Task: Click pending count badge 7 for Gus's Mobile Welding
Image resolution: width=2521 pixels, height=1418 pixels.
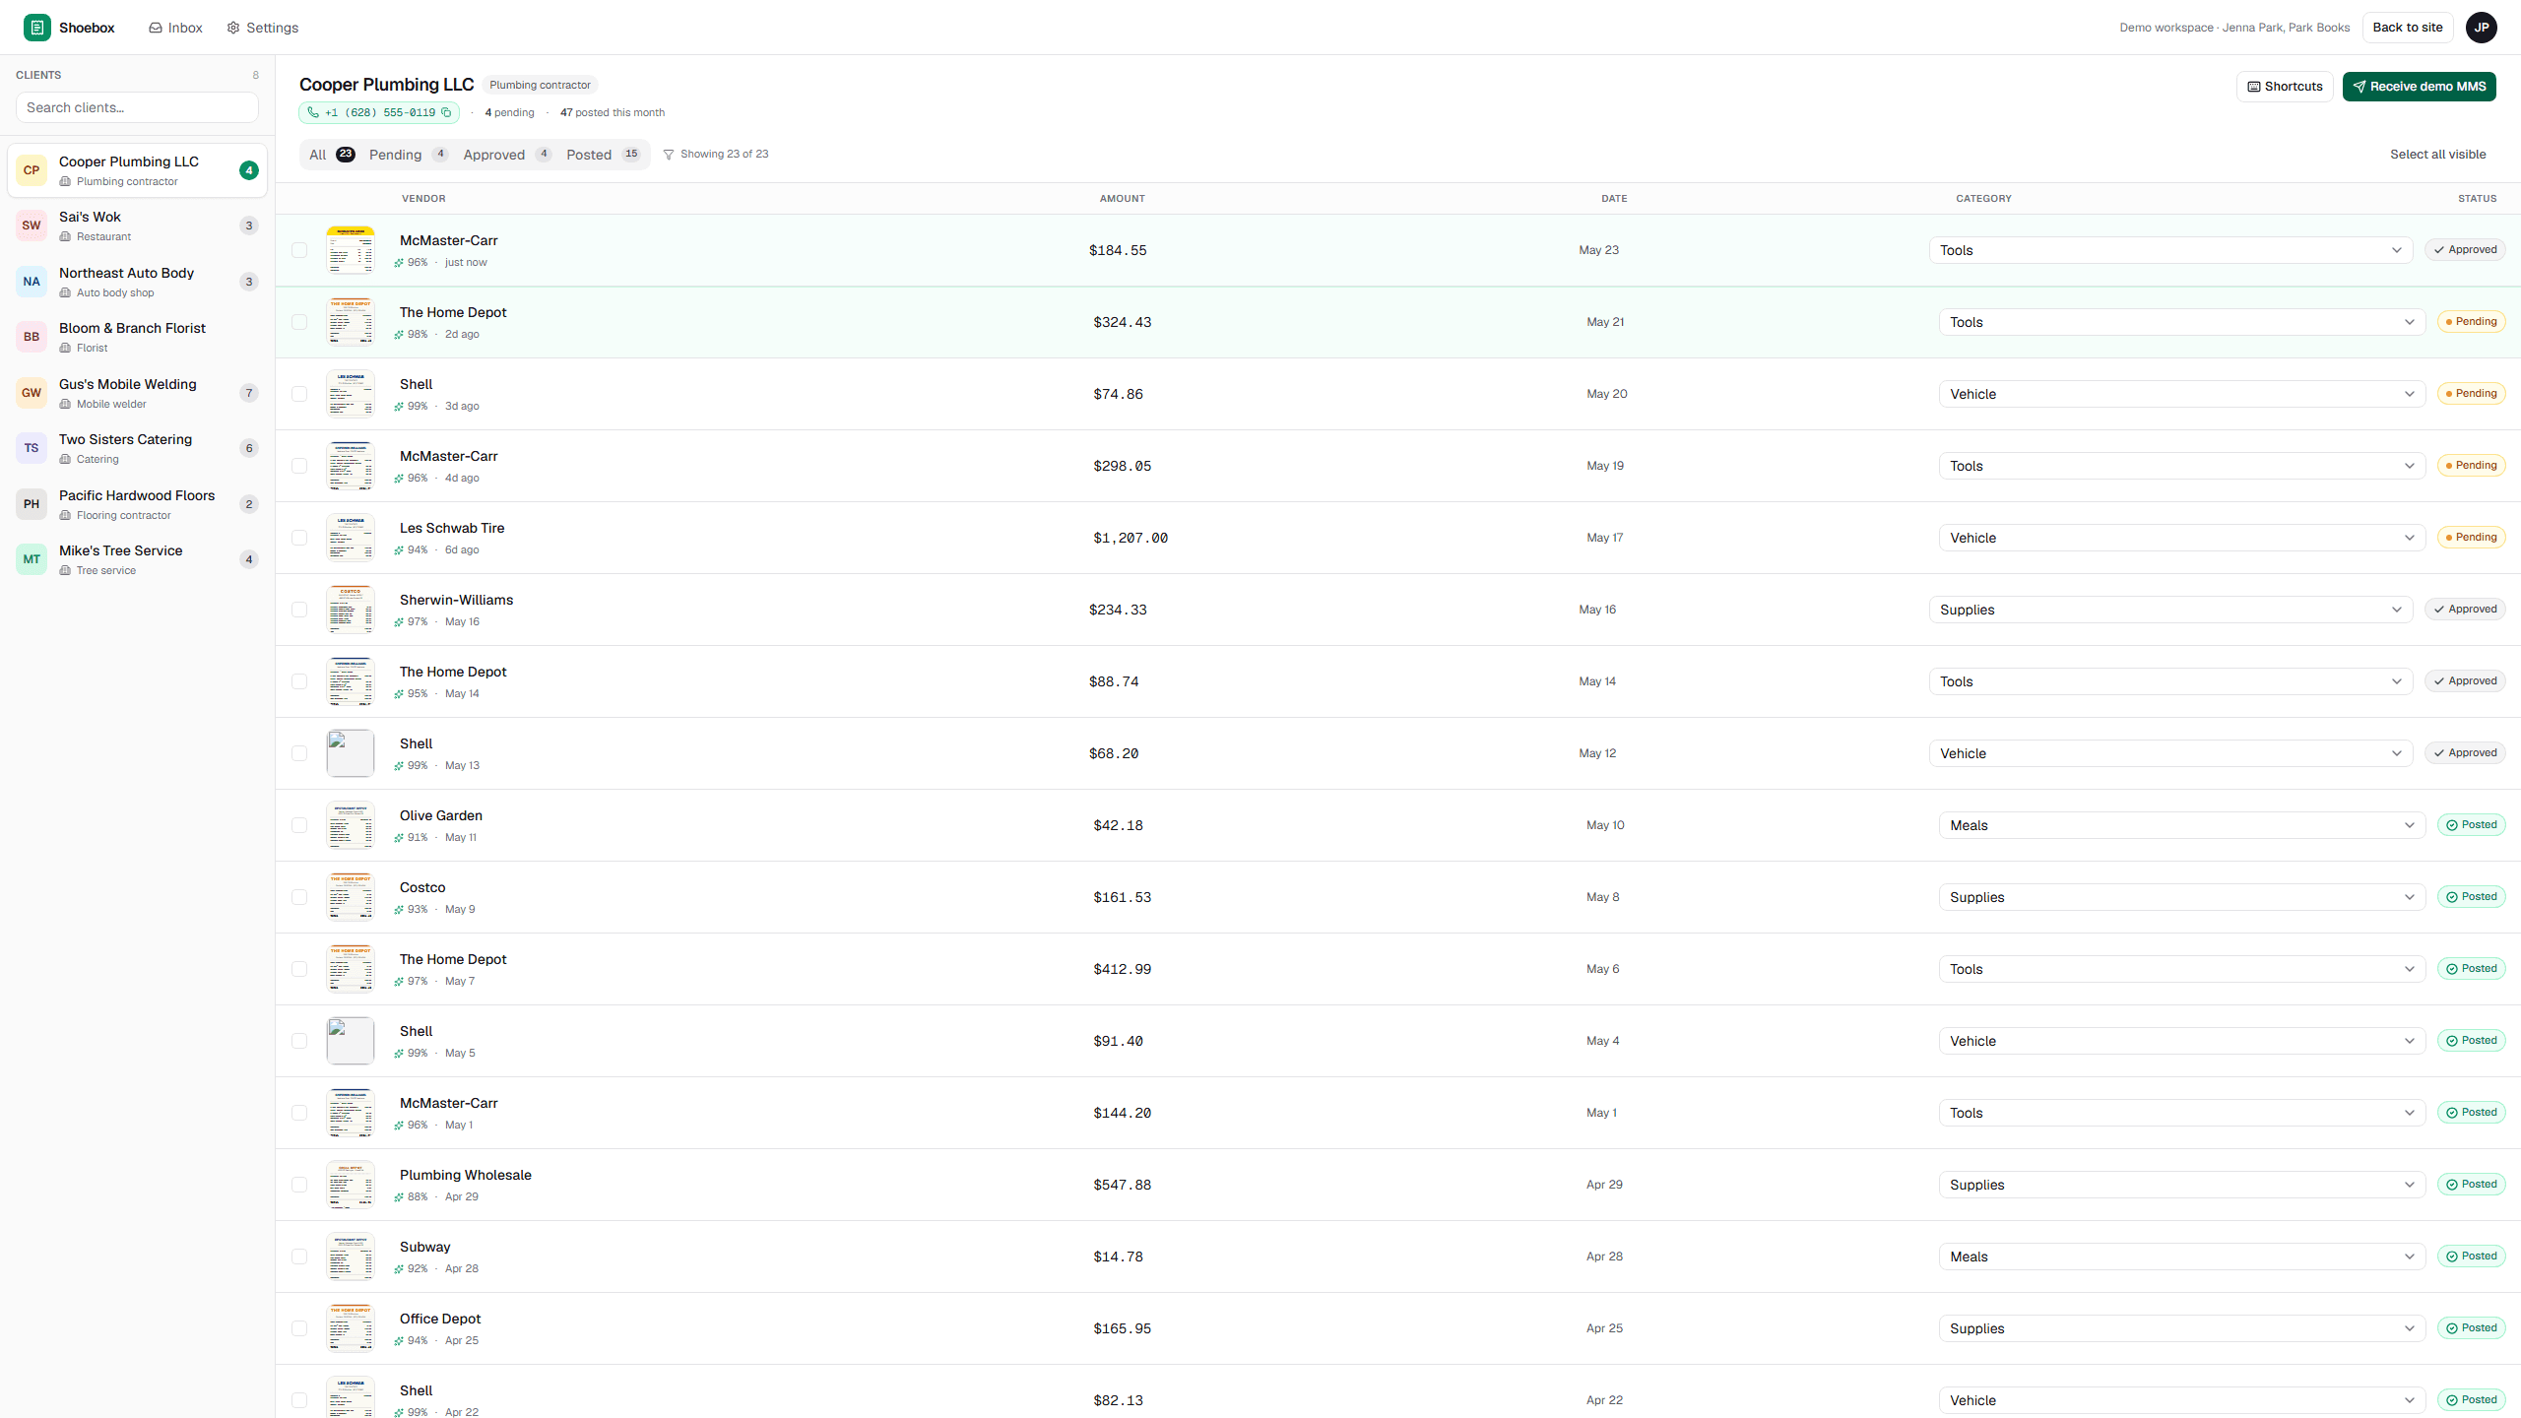Action: (249, 393)
